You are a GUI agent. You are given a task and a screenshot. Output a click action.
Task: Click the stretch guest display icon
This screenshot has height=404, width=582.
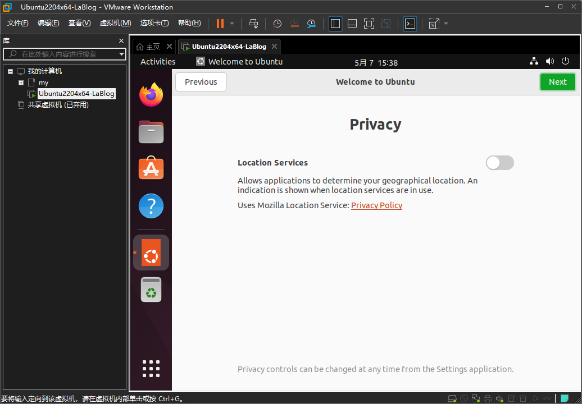(x=434, y=24)
